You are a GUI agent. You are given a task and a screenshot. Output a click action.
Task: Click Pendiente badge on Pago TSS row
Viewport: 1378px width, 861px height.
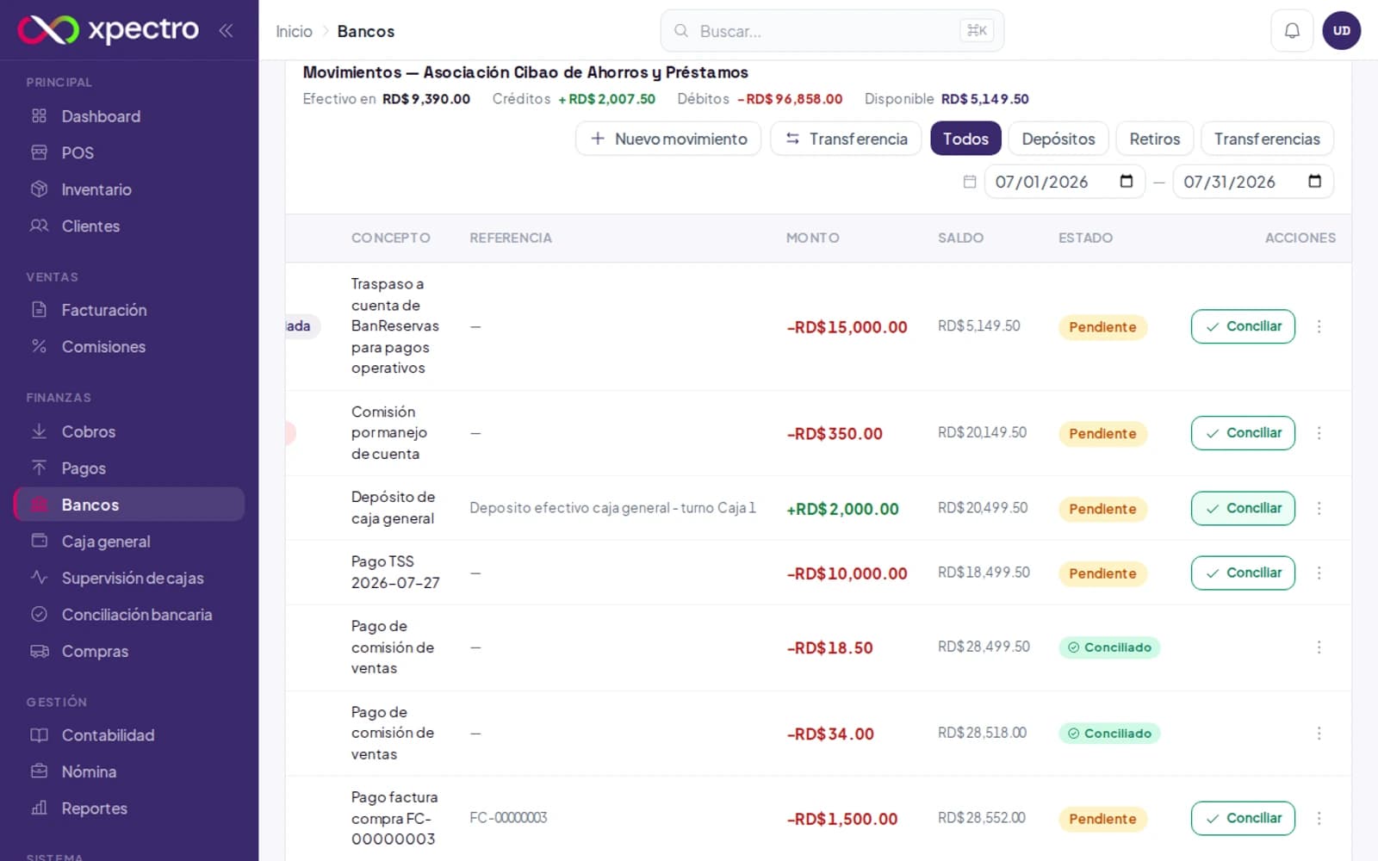coord(1102,573)
